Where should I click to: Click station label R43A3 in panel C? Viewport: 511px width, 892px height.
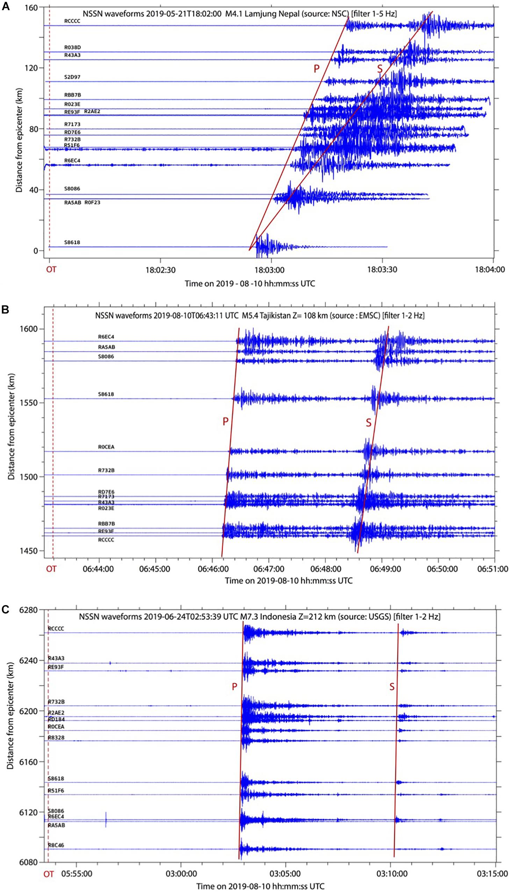pyautogui.click(x=56, y=658)
